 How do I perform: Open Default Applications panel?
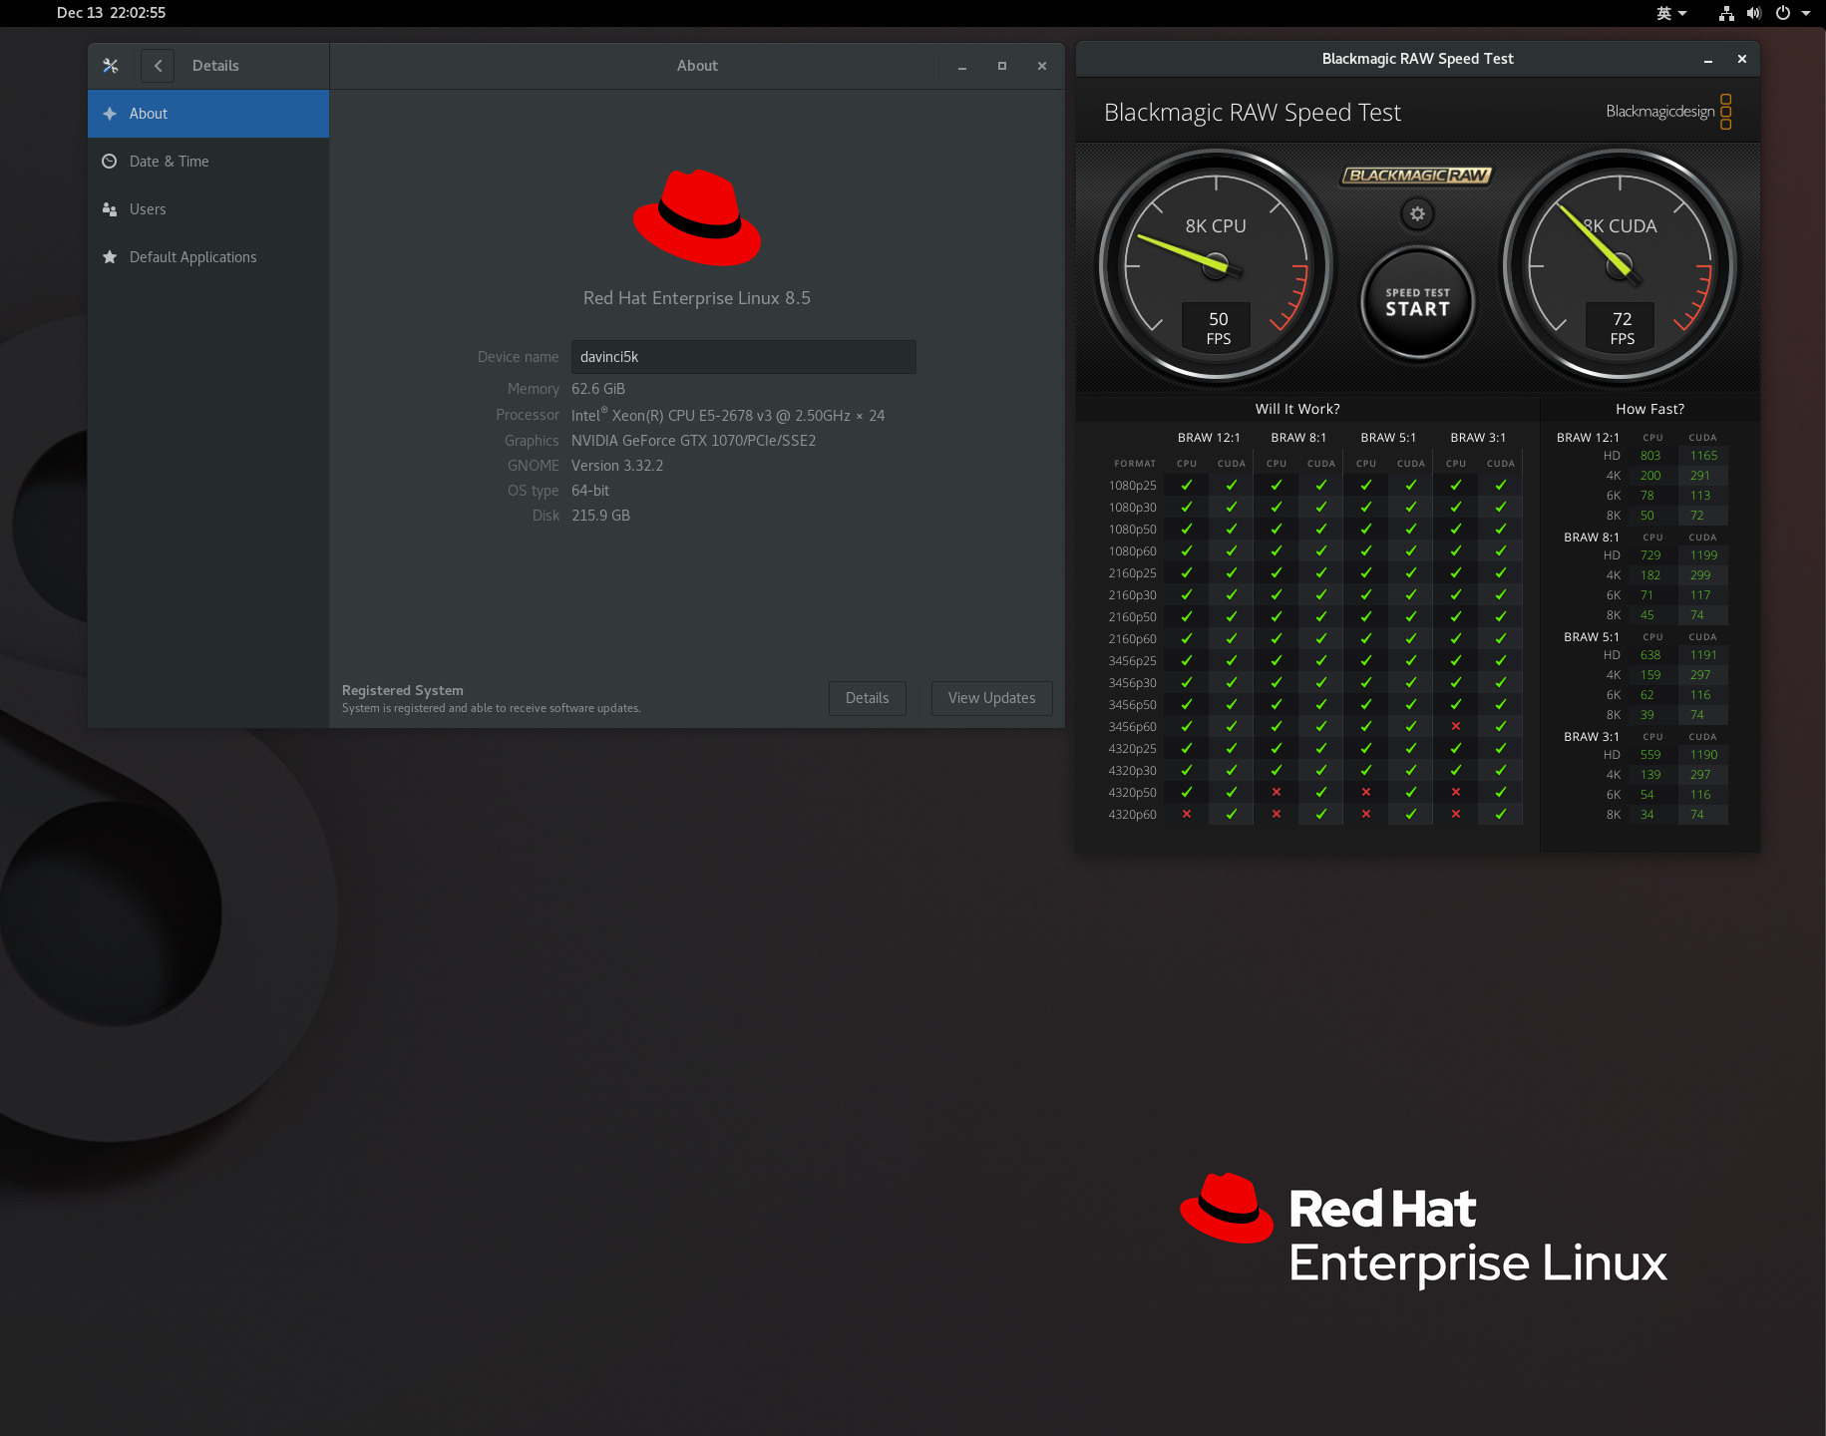pos(208,257)
